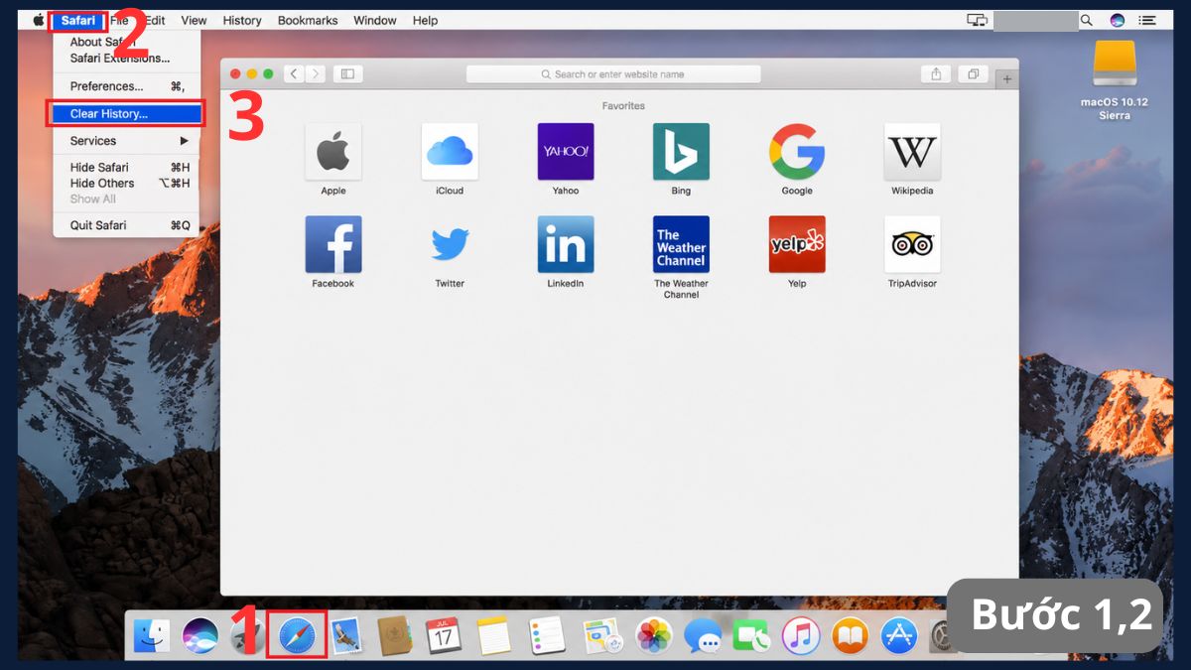Choose Quit Safari menu item

coord(127,225)
